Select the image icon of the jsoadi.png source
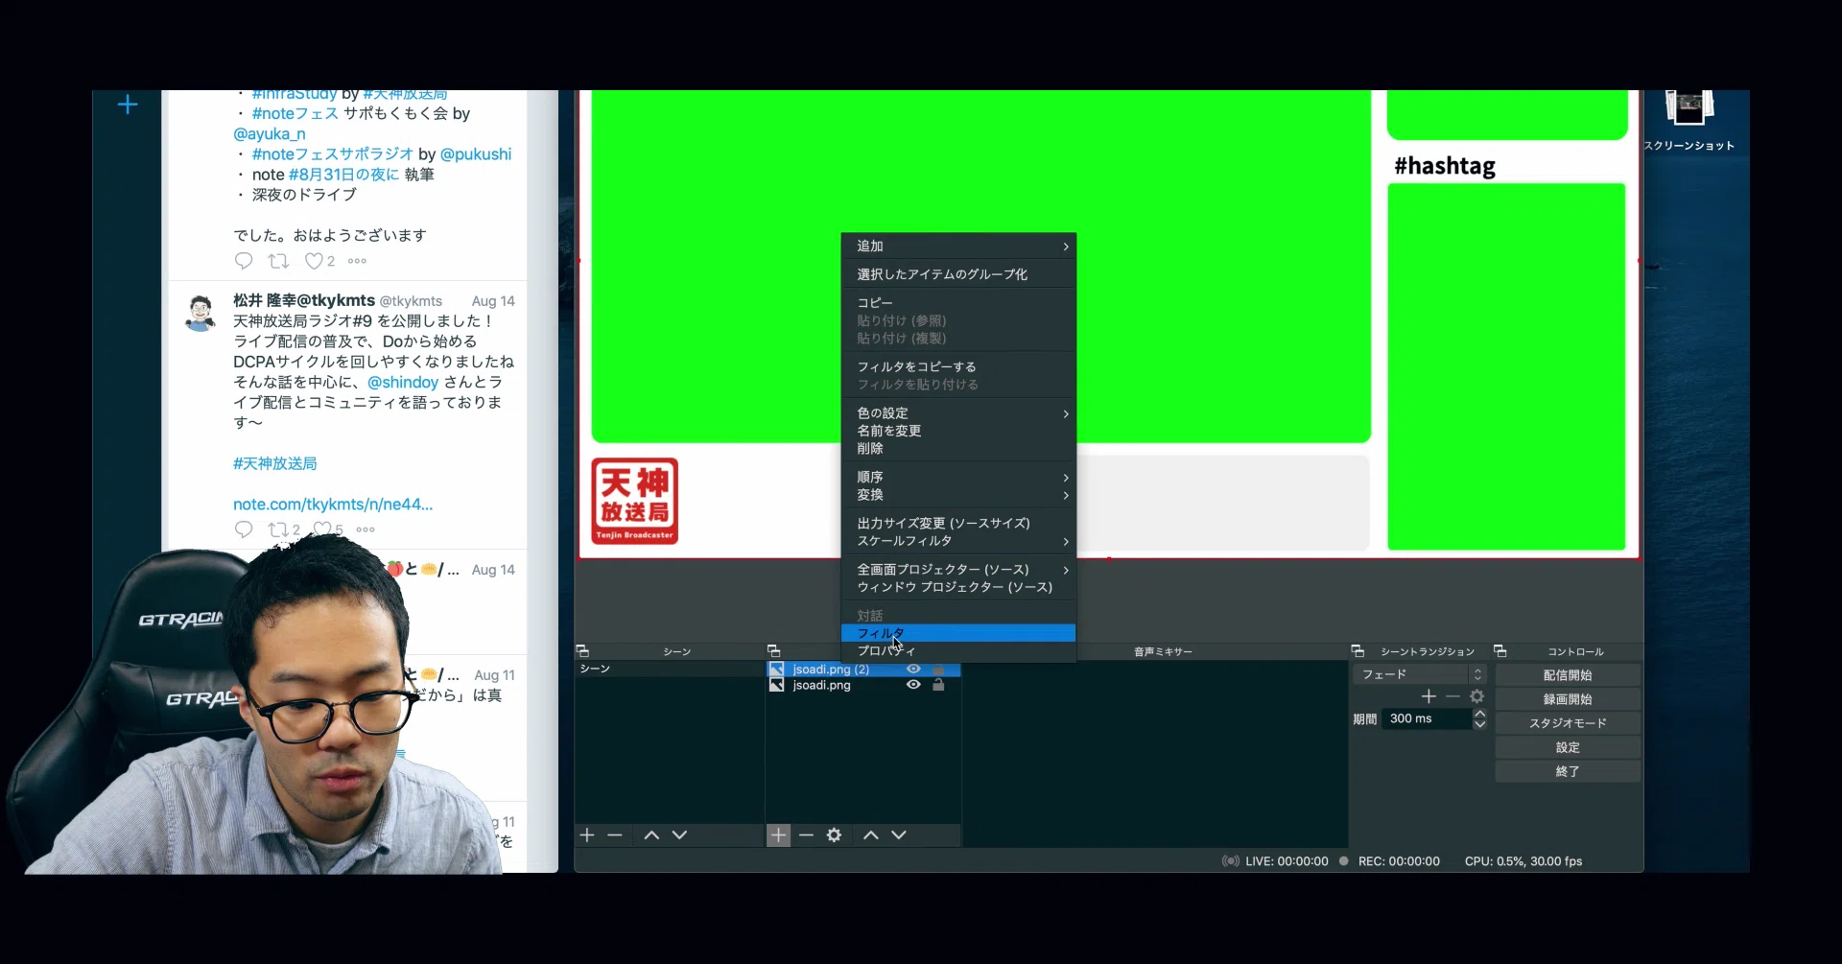1842x964 pixels. pyautogui.click(x=777, y=685)
